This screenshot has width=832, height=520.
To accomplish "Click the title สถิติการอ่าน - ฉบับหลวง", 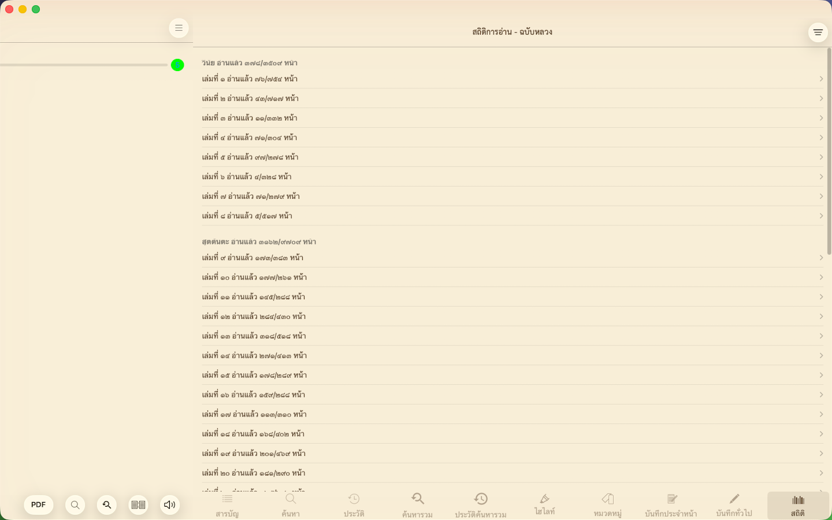I will pos(512,32).
